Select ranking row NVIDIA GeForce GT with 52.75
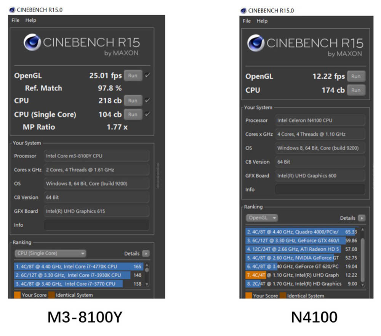The width and height of the screenshot is (381, 336). [x=302, y=258]
